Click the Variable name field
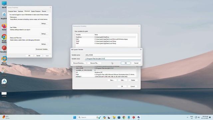The width and height of the screenshot is (213, 120). (x=113, y=55)
